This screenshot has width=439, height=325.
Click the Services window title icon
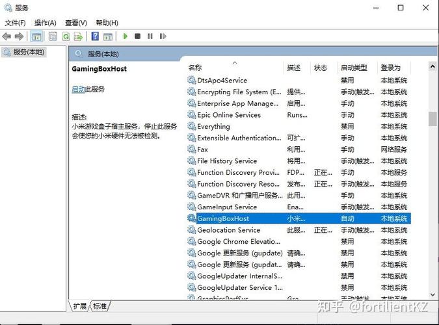point(8,8)
